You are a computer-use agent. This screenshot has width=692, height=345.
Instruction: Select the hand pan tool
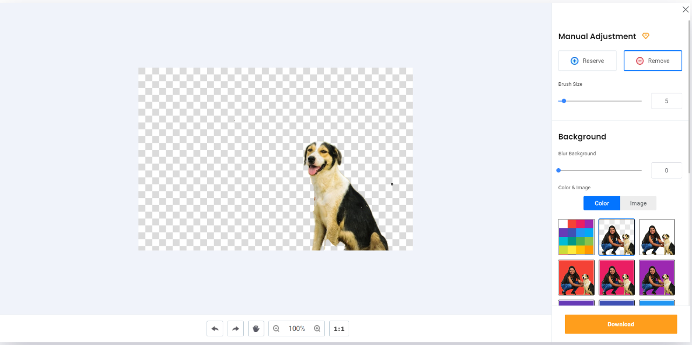click(x=256, y=328)
